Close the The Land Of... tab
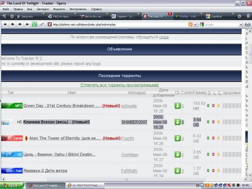 click(x=170, y=14)
